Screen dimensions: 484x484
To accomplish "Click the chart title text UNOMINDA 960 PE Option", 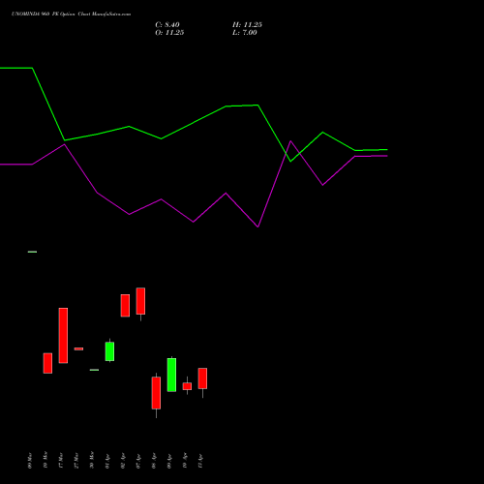I will (x=44, y=15).
